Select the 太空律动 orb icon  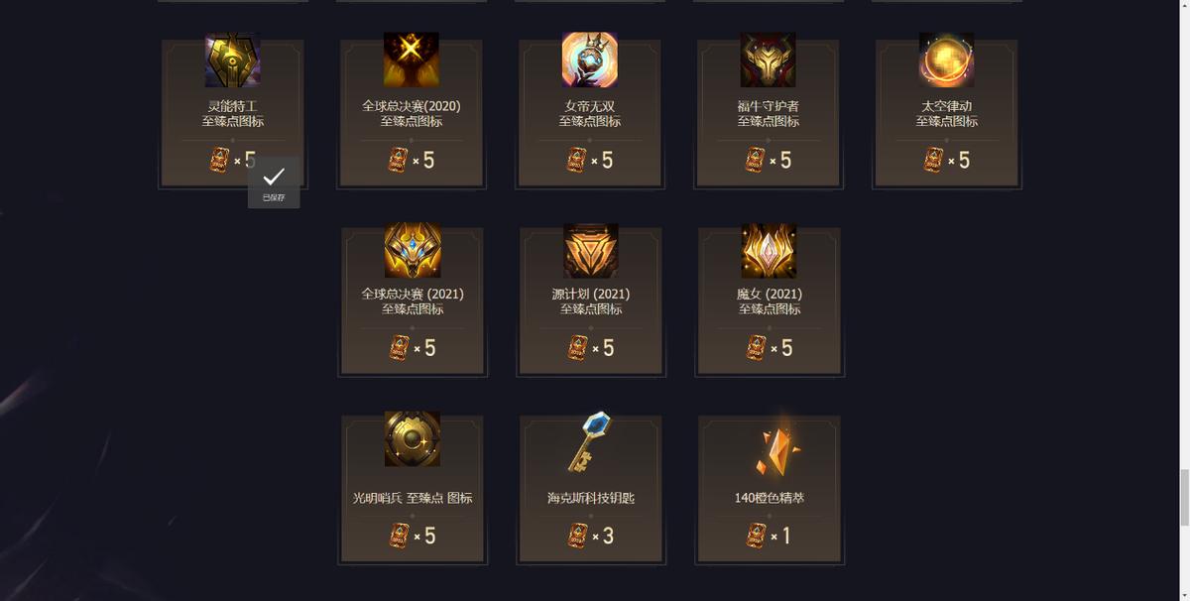(x=947, y=60)
